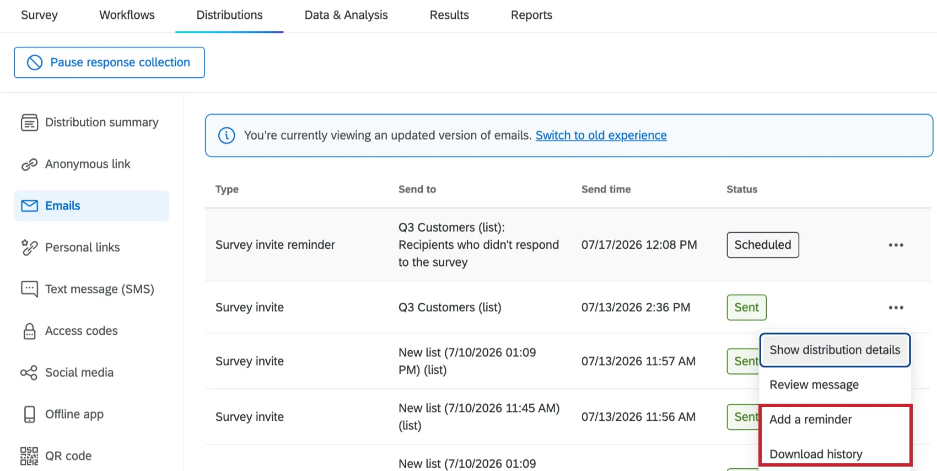Click New list (7/10/2026 11:45 AM) cell
Viewport: 937px width, 471px height.
point(479,417)
